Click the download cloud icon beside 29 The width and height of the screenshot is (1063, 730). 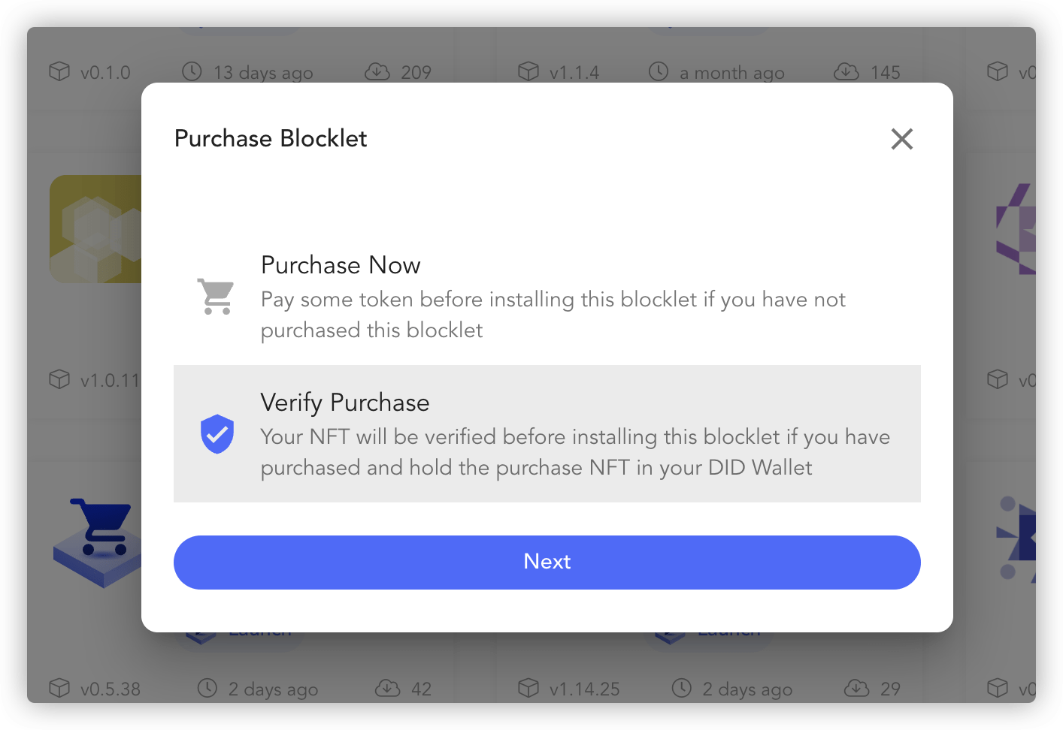coord(857,688)
